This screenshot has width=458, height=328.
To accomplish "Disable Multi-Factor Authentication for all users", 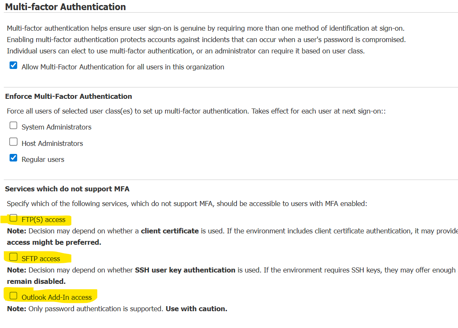I will pos(13,65).
